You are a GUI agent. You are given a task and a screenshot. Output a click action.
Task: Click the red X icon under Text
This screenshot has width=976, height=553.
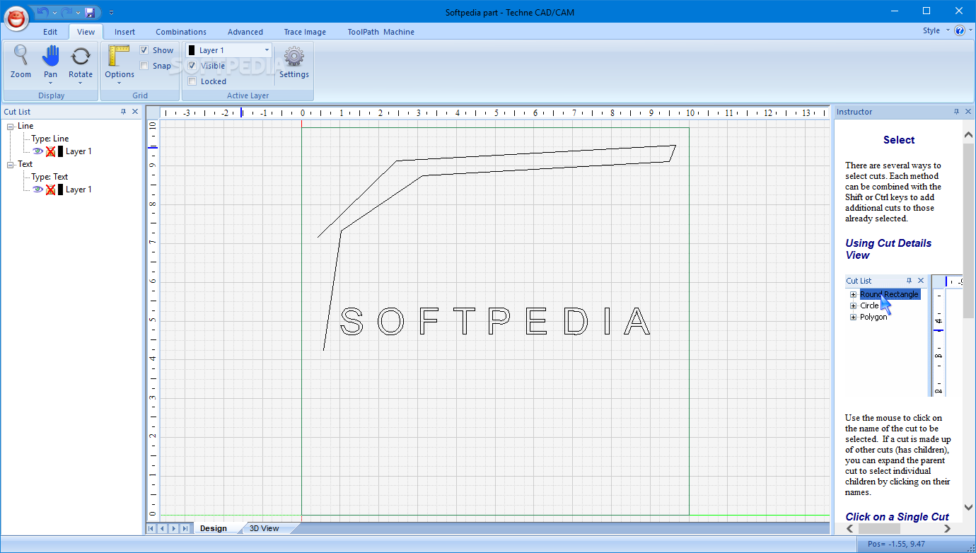pyautogui.click(x=50, y=190)
